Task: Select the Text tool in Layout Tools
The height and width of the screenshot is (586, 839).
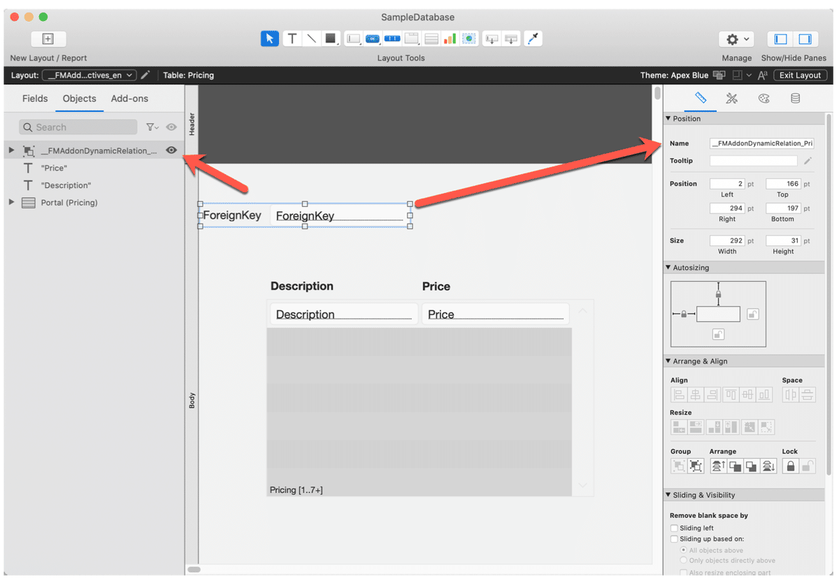Action: tap(292, 38)
